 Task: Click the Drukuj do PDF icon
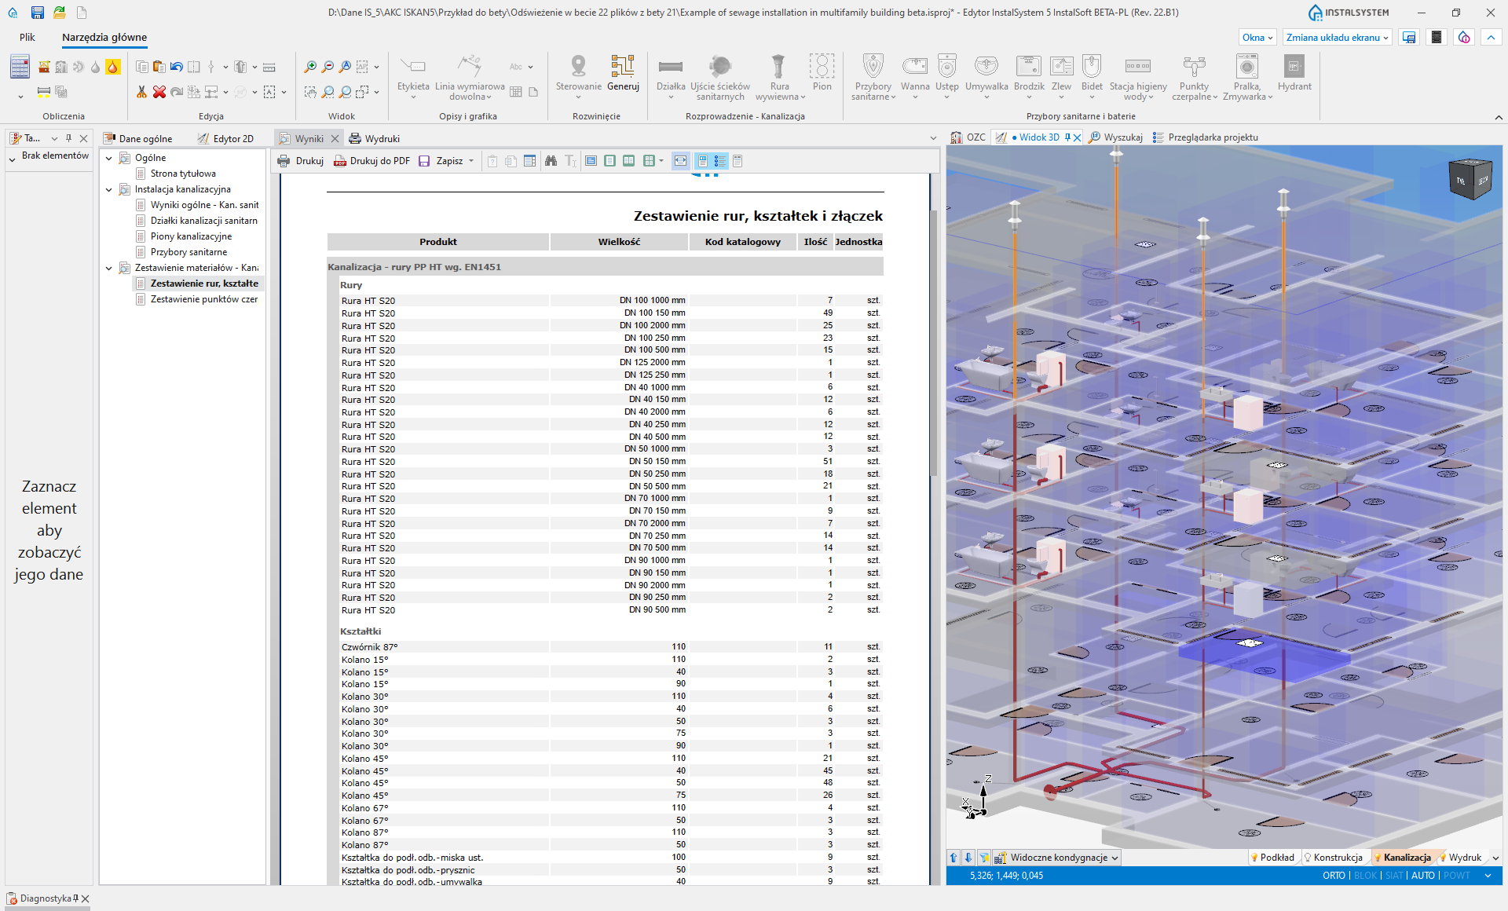pos(340,161)
